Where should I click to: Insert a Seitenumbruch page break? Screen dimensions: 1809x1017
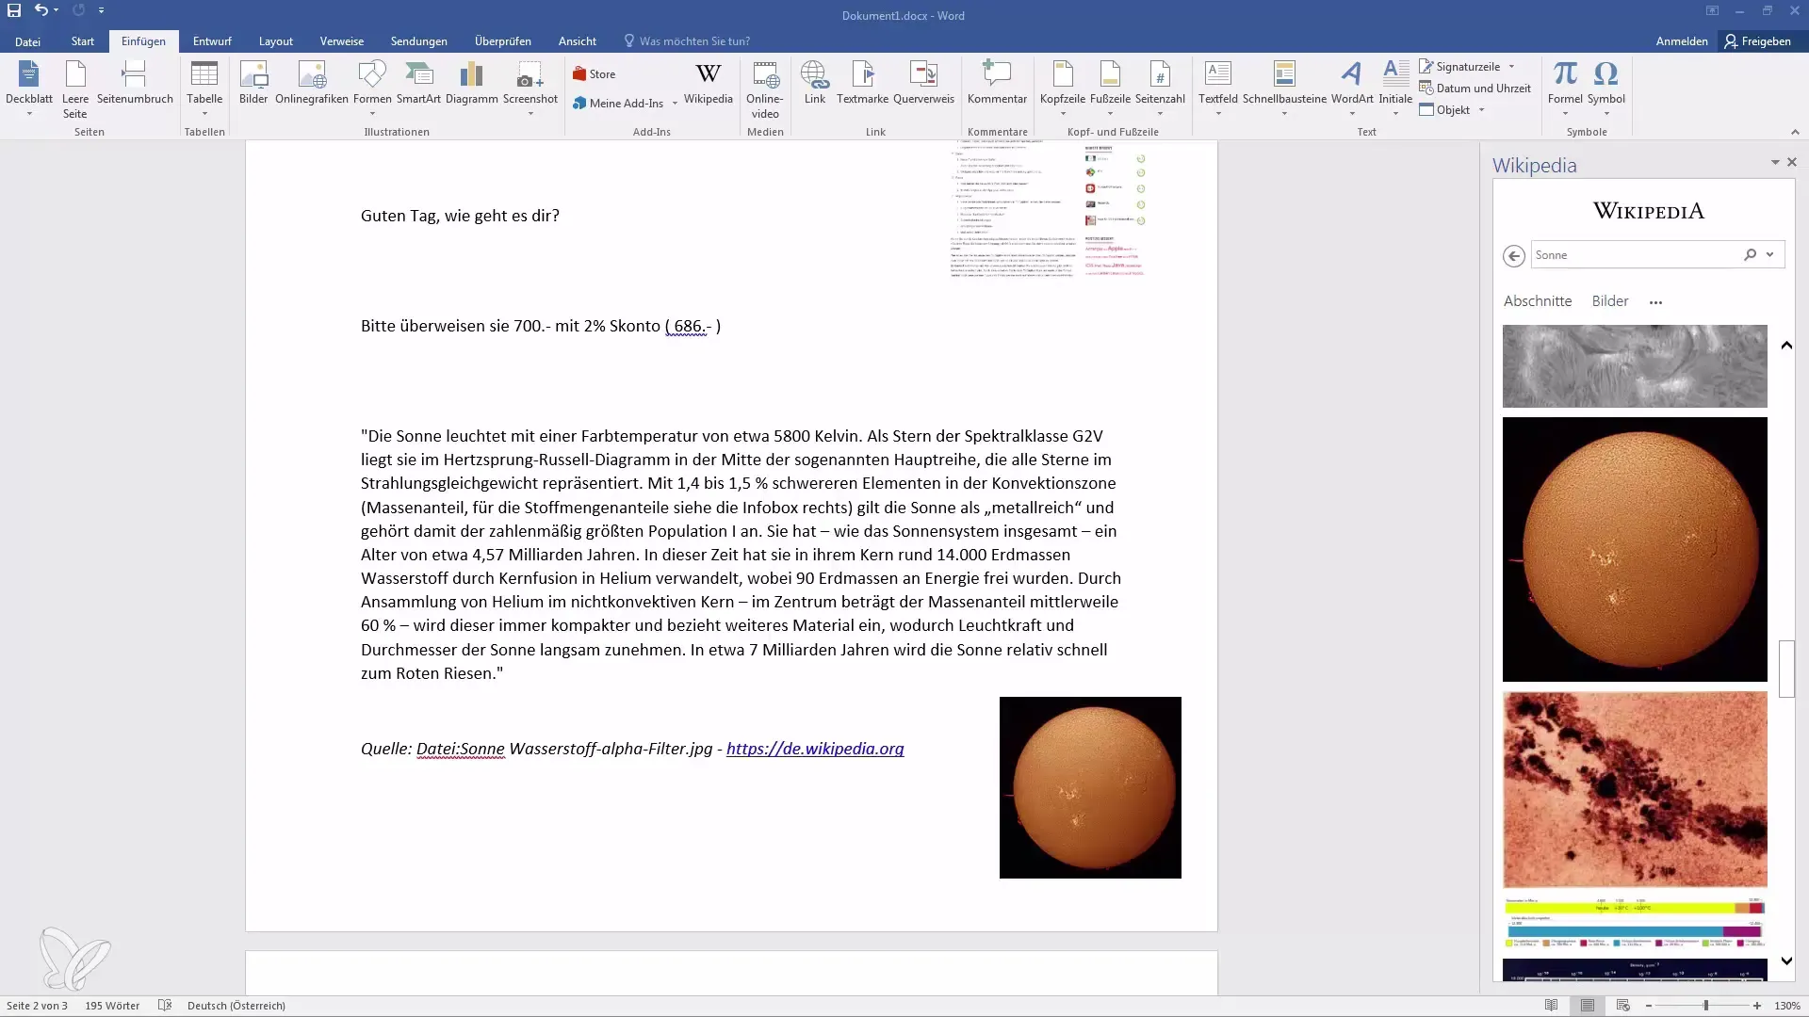(135, 83)
